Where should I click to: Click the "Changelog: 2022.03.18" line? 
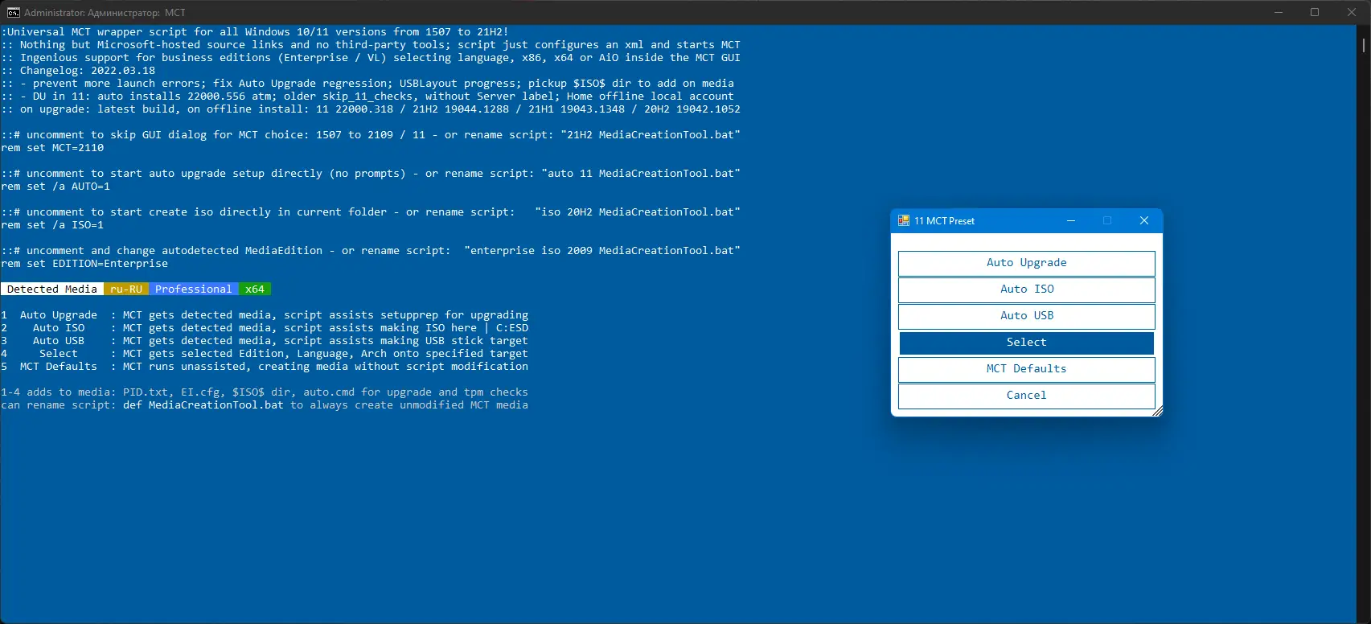[x=78, y=71]
